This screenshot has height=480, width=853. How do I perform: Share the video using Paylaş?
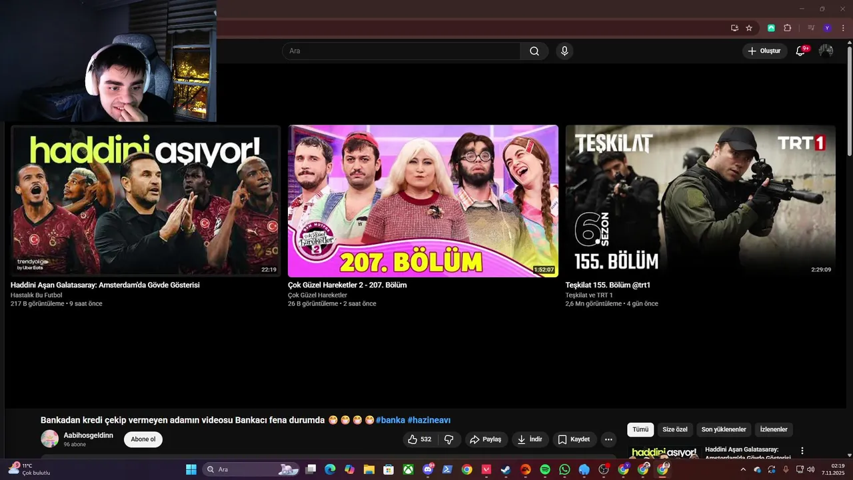(x=485, y=439)
